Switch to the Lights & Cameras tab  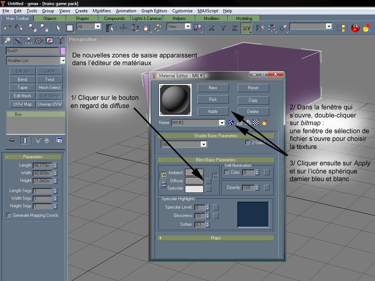point(146,18)
